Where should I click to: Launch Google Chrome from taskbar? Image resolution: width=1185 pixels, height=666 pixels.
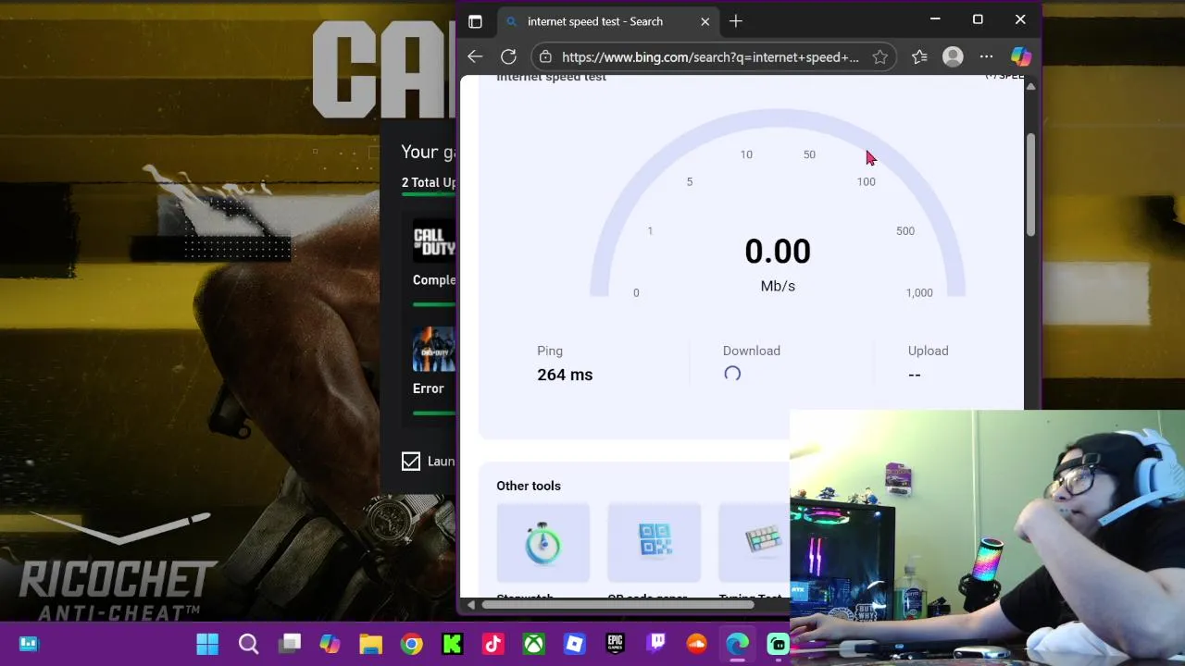[411, 644]
